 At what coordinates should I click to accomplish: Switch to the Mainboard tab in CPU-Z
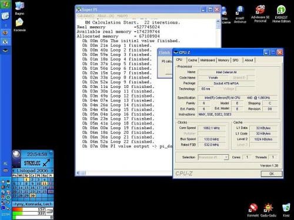point(208,60)
